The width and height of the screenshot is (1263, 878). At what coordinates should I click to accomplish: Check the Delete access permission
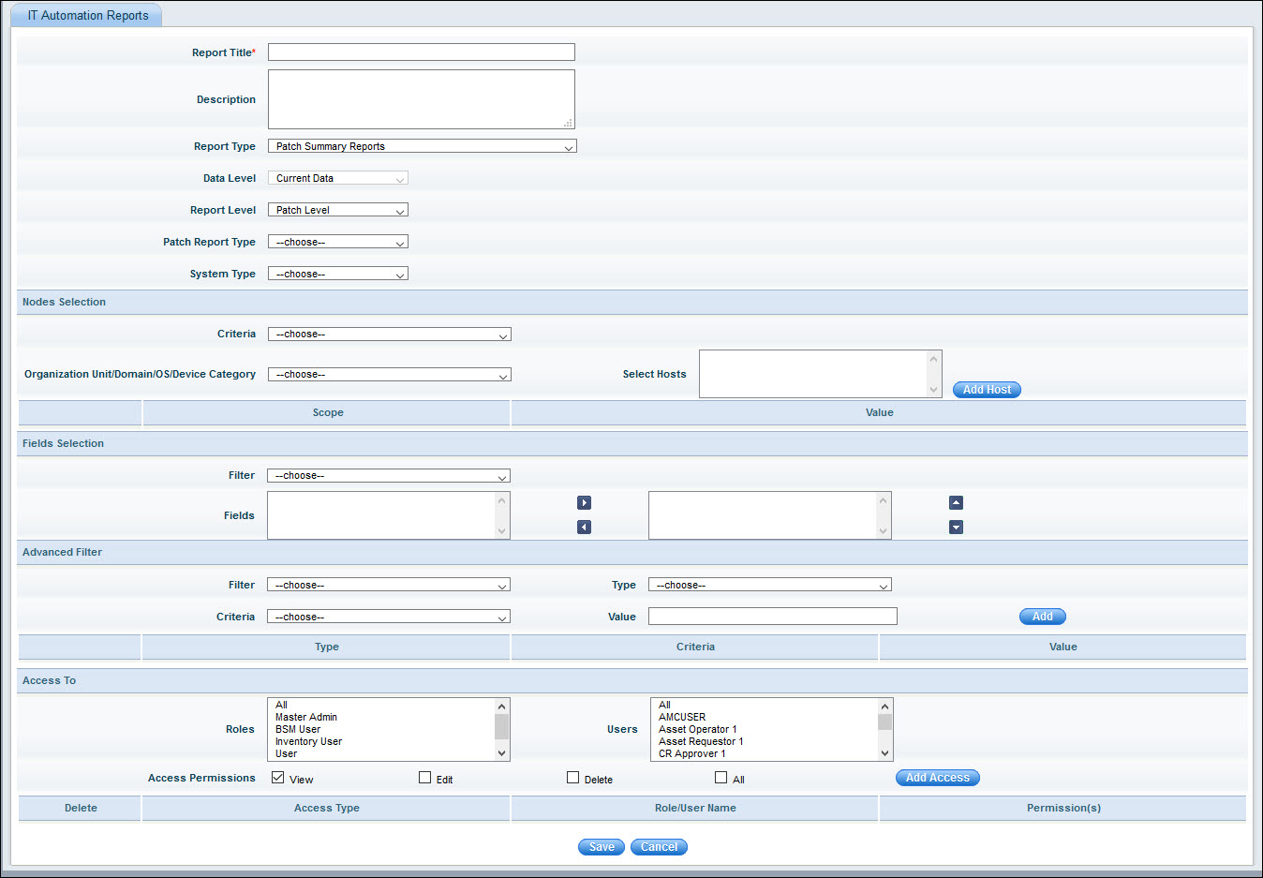tap(572, 777)
